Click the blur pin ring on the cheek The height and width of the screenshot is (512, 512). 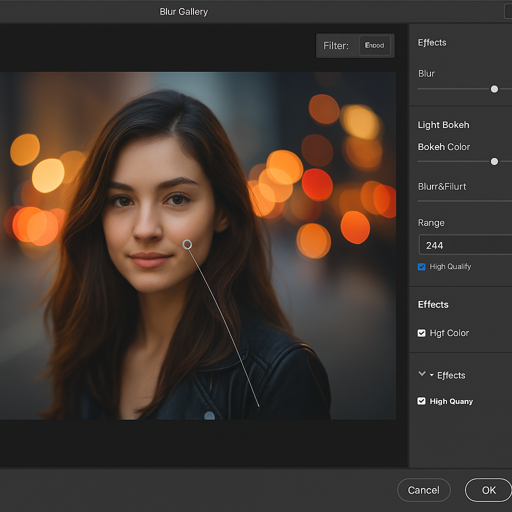pos(187,244)
